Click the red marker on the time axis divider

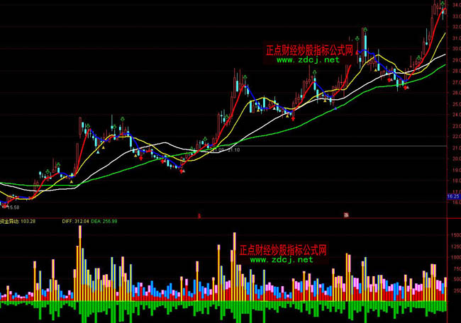tap(199, 214)
